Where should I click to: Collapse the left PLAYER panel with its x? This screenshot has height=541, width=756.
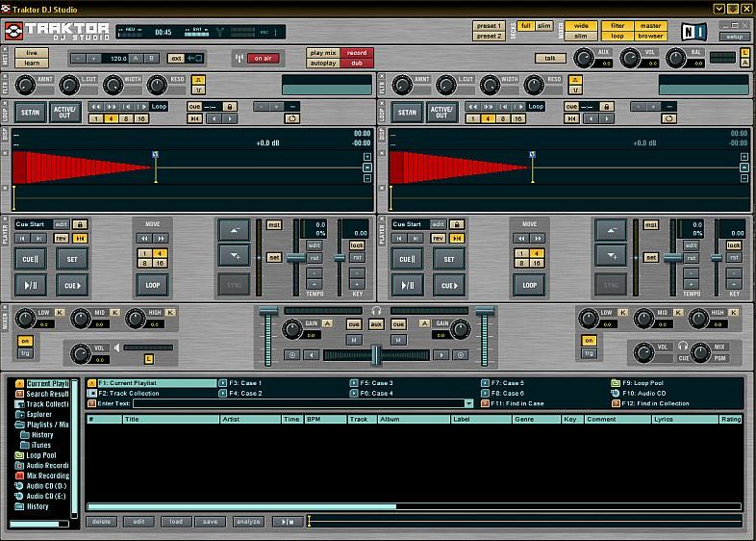(x=6, y=219)
